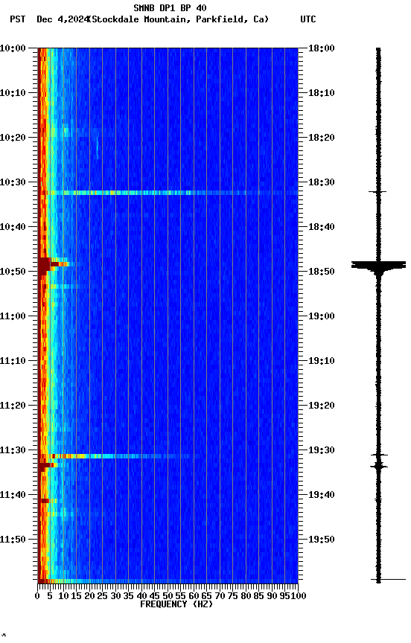Click the date text 'Dec 4,2024'
411x643 pixels.
[63, 19]
